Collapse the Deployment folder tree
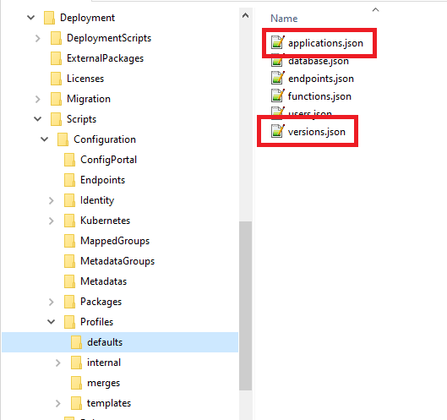 coord(30,18)
